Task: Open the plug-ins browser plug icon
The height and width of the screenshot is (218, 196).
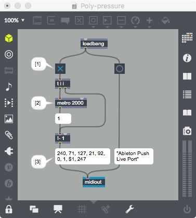Action: 9,151
